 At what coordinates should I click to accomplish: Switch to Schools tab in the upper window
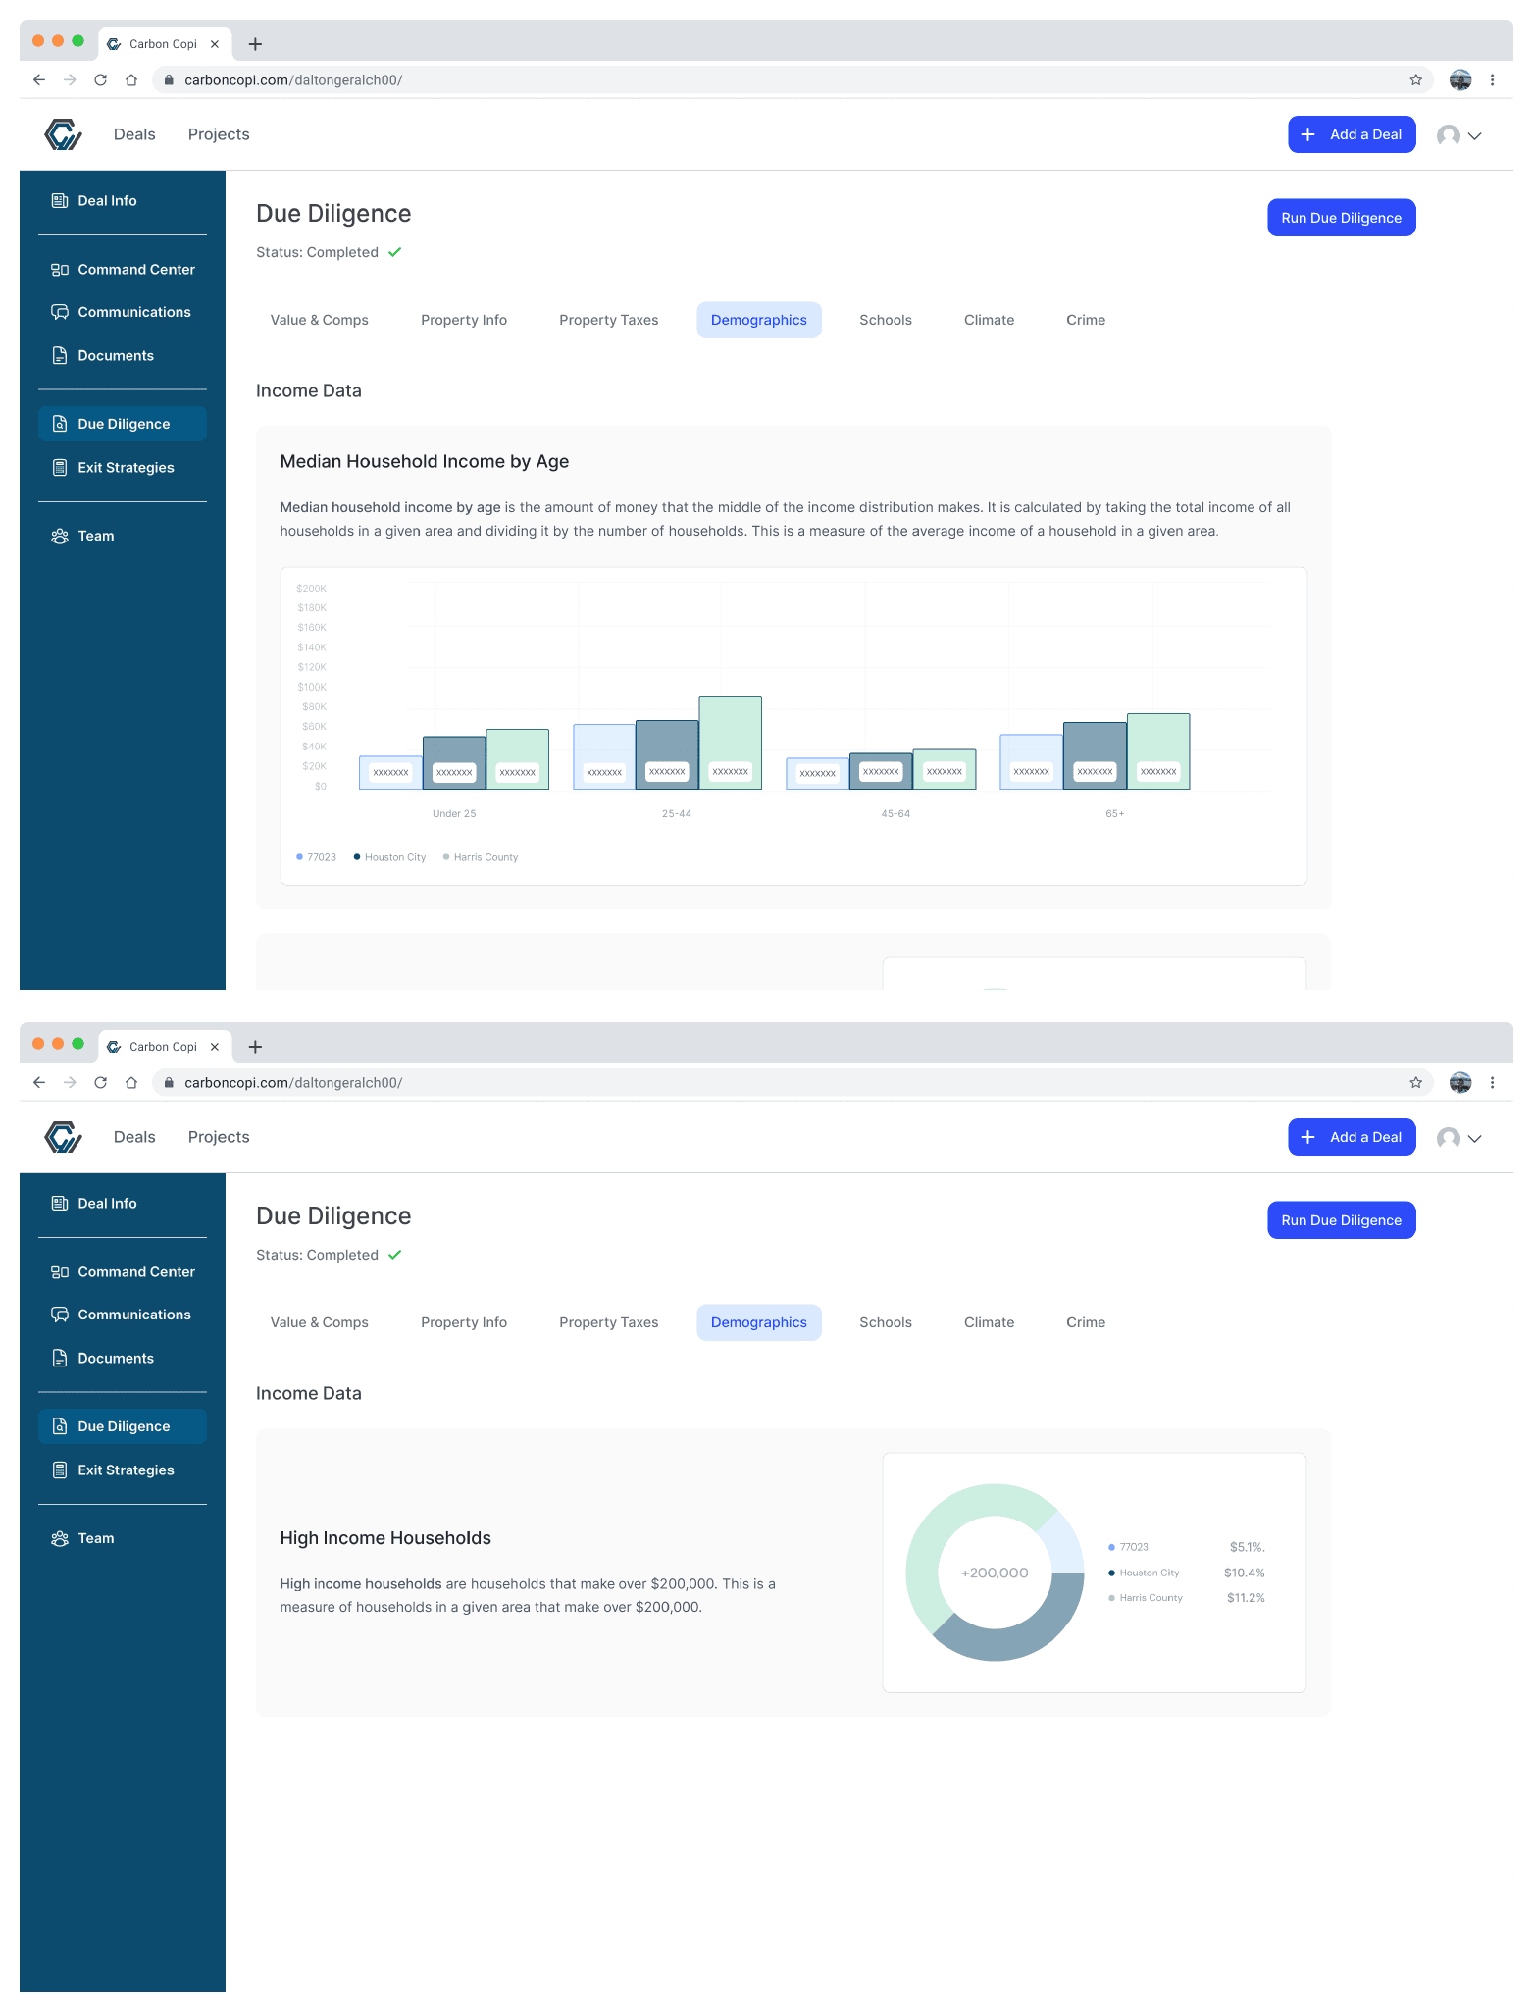[x=885, y=321]
